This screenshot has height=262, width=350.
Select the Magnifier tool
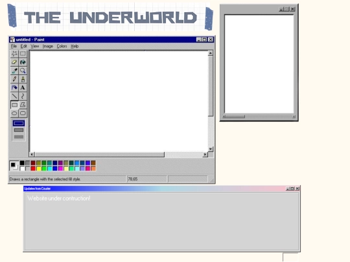coord(23,71)
